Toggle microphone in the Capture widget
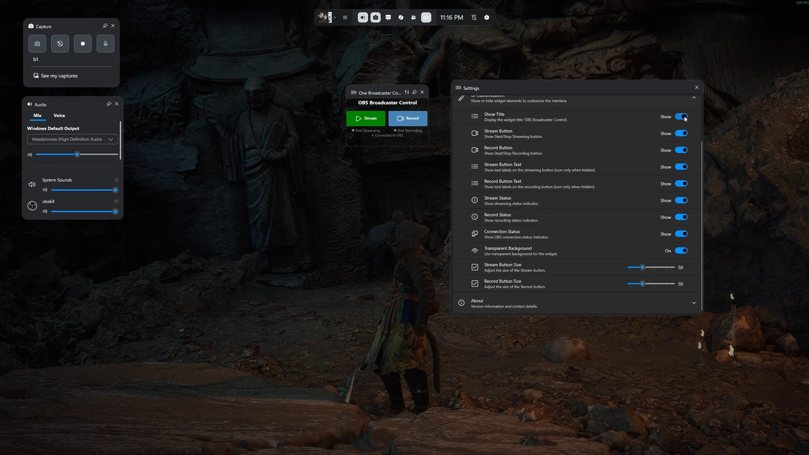 point(105,44)
